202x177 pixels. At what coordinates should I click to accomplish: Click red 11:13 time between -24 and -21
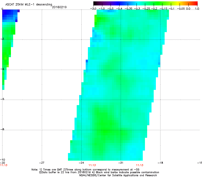pos(92,165)
